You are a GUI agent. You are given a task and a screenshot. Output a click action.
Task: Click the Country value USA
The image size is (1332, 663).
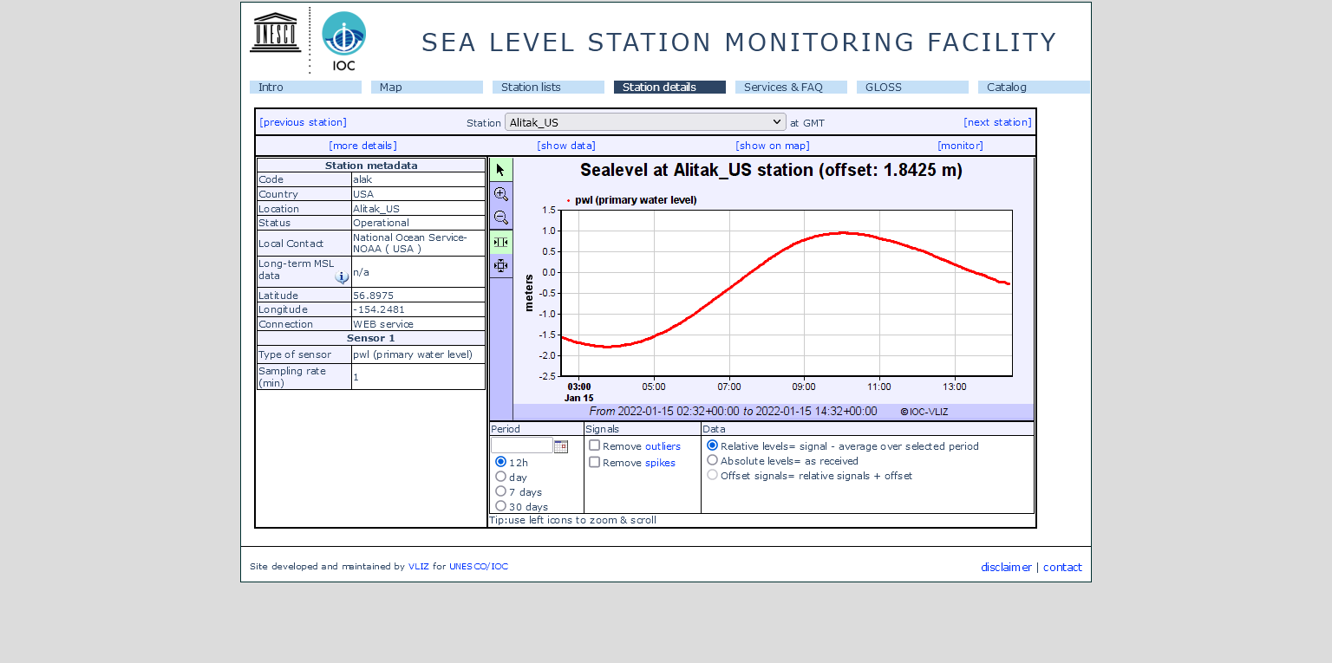[363, 194]
